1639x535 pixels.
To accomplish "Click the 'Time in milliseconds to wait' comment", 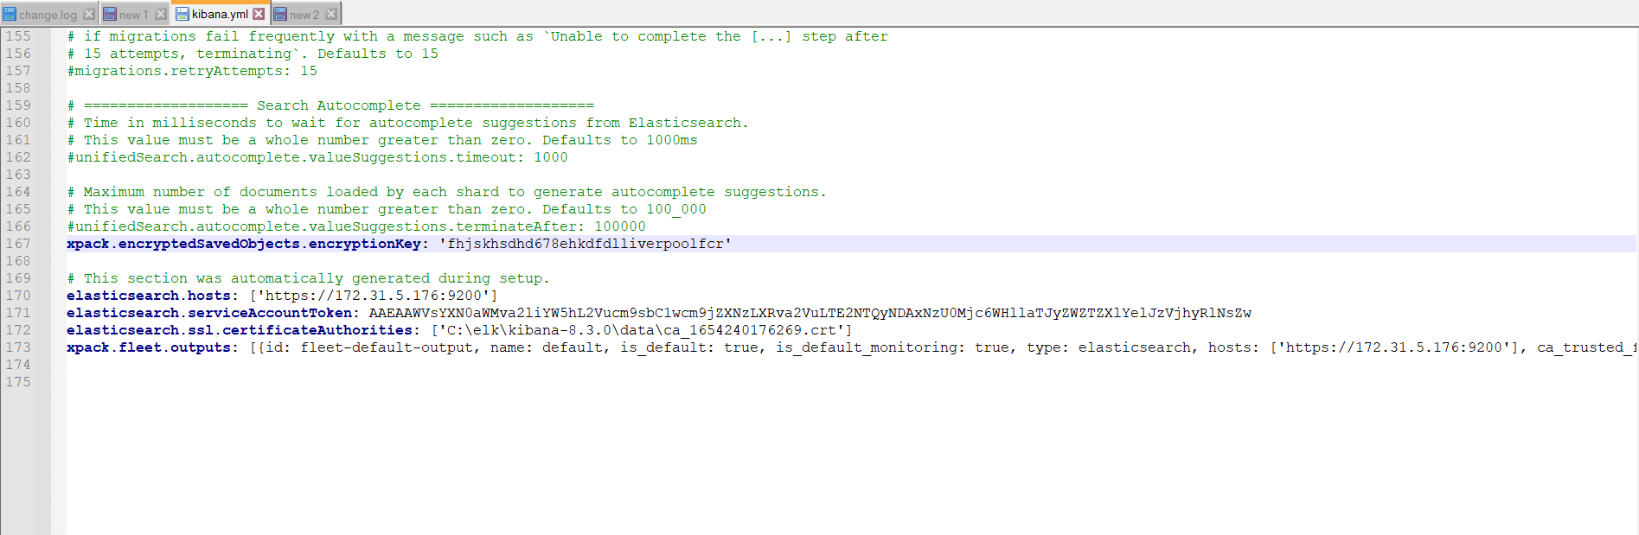I will pos(407,123).
